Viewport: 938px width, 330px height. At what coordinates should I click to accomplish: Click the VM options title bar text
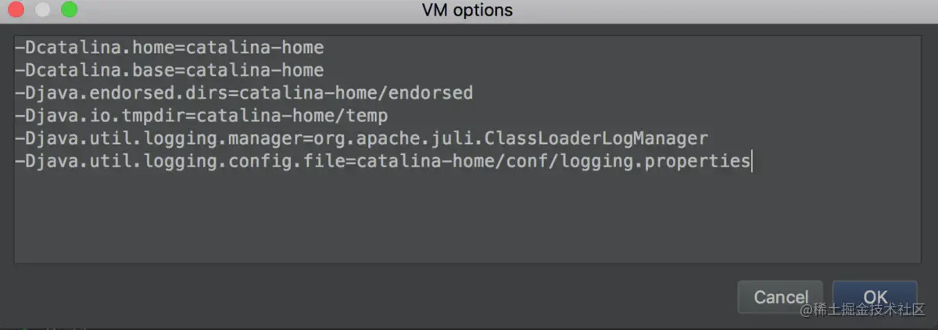pyautogui.click(x=467, y=10)
